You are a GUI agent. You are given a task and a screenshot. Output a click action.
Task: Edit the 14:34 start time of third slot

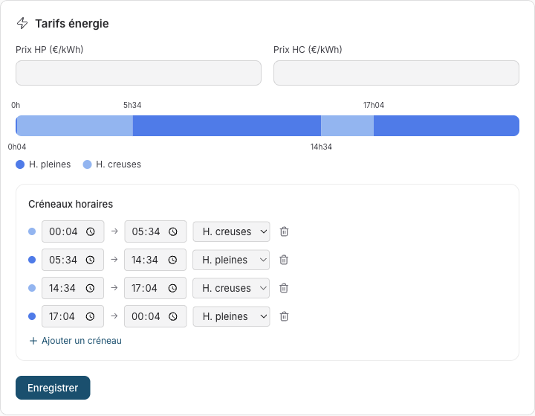pos(73,288)
